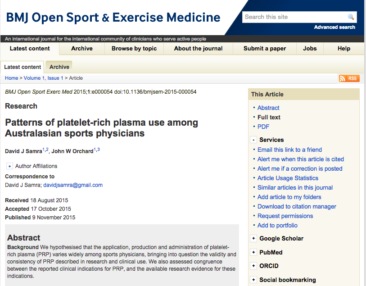The width and height of the screenshot is (366, 286).
Task: Click Alert me when article is cited
Action: tap(301, 159)
